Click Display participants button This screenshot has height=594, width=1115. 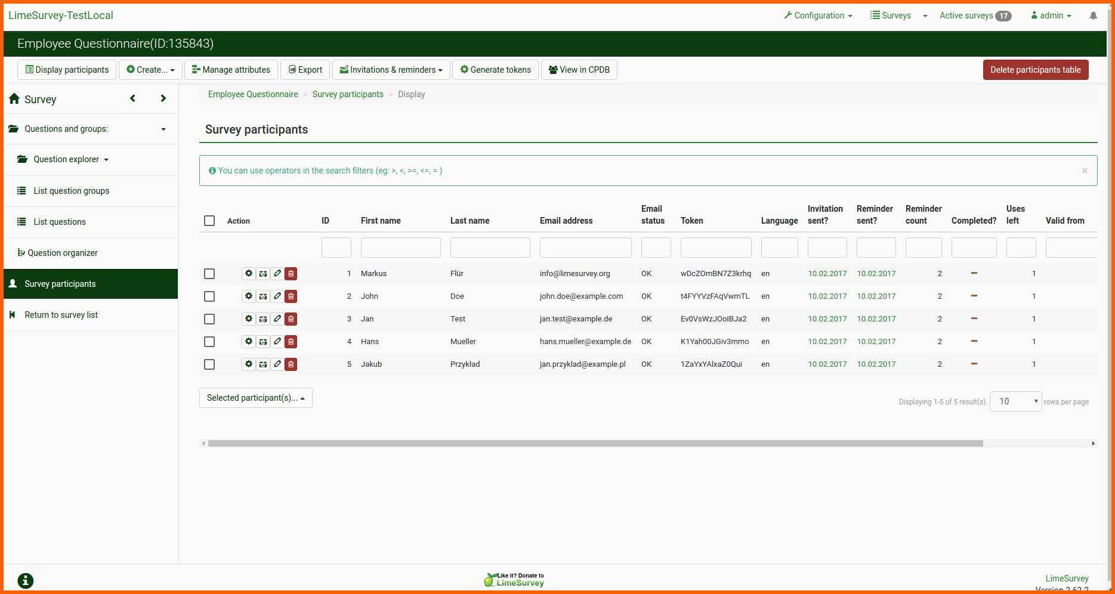[67, 70]
